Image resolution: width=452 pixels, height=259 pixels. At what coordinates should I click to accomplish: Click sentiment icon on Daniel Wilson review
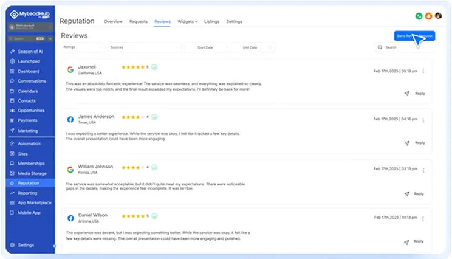(154, 216)
